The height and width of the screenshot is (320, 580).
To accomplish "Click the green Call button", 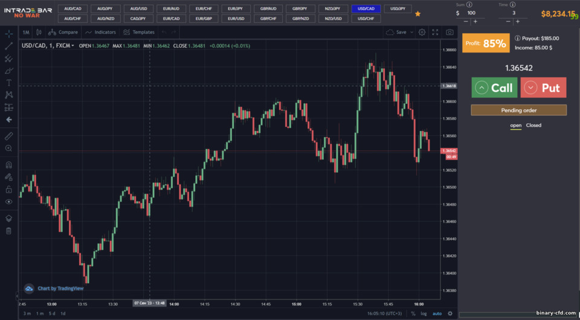I will 494,88.
